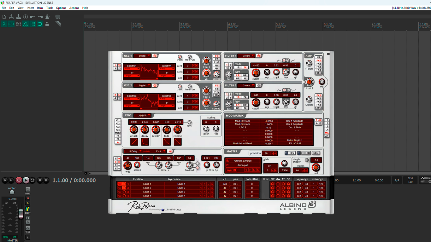Click the dotted selection rectangle toolbar icon

[x=58, y=17]
